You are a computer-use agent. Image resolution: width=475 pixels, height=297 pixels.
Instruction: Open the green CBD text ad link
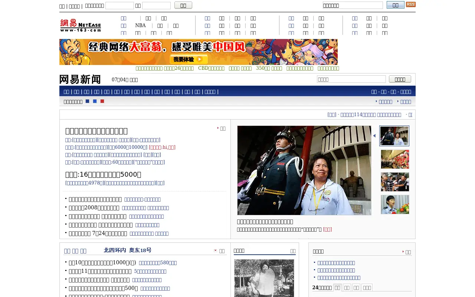tap(211, 68)
